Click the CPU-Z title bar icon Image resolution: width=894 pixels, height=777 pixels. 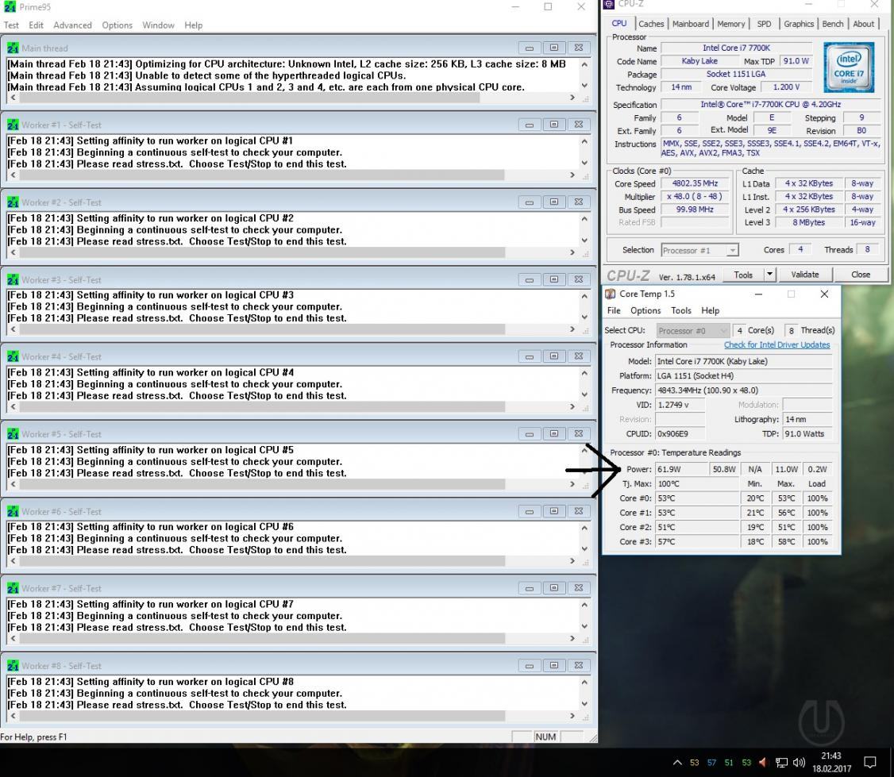(609, 4)
